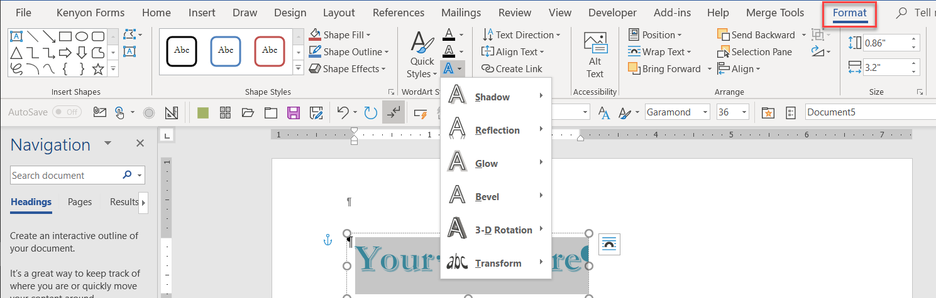
Task: Choose the 5-Point Star shape
Action: (x=98, y=69)
